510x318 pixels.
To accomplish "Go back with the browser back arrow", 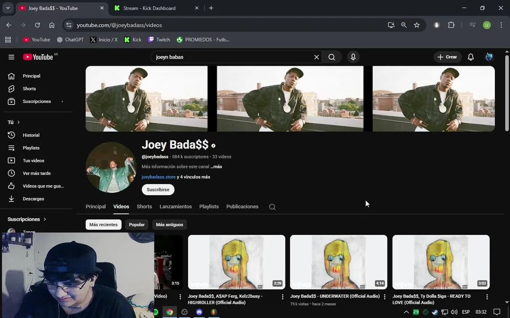I will pyautogui.click(x=9, y=25).
